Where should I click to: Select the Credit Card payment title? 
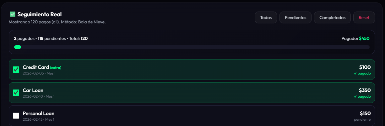point(36,67)
